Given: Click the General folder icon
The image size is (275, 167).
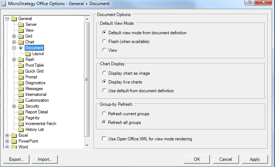Looking at the screenshot, I should (14, 19).
